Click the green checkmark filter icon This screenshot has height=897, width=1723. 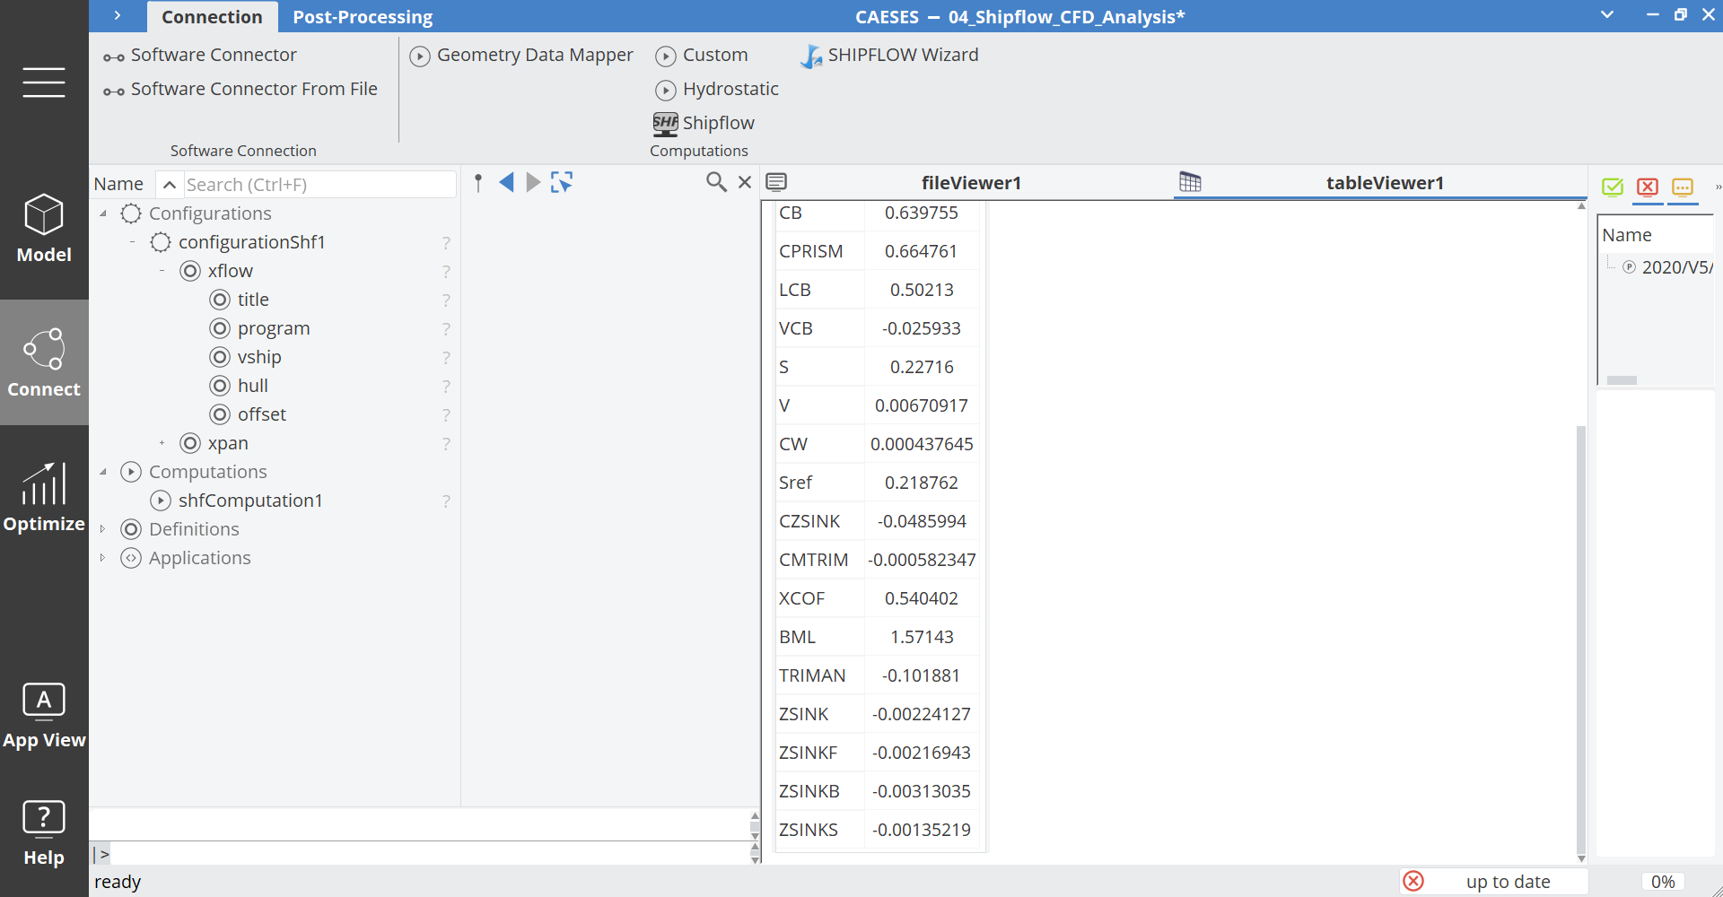click(x=1613, y=187)
